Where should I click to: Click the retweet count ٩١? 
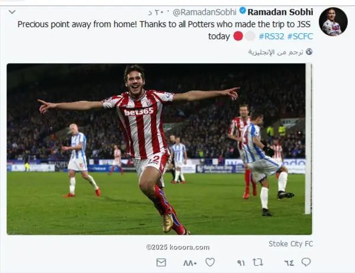coord(241,263)
